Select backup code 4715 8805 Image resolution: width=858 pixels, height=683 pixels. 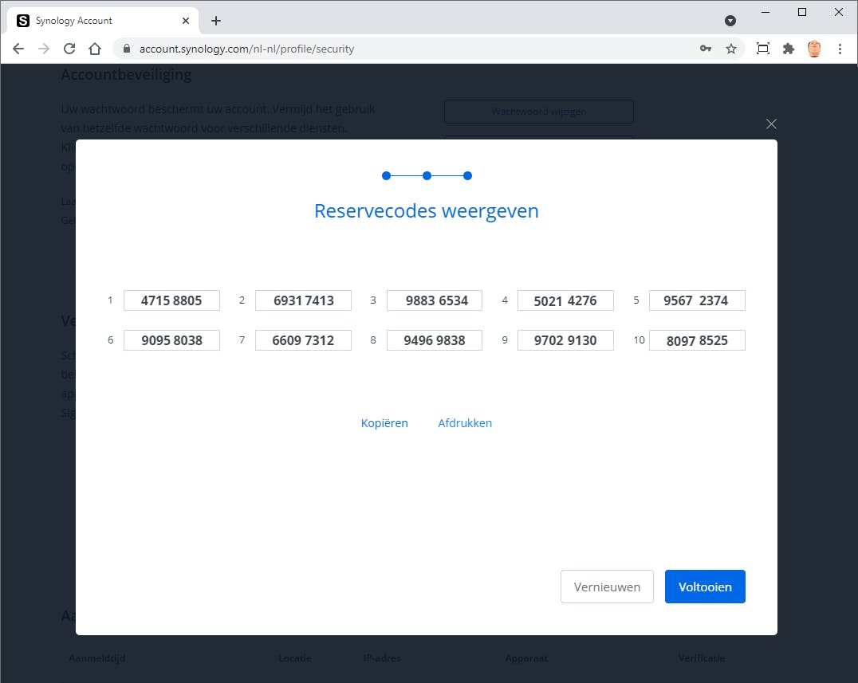171,300
